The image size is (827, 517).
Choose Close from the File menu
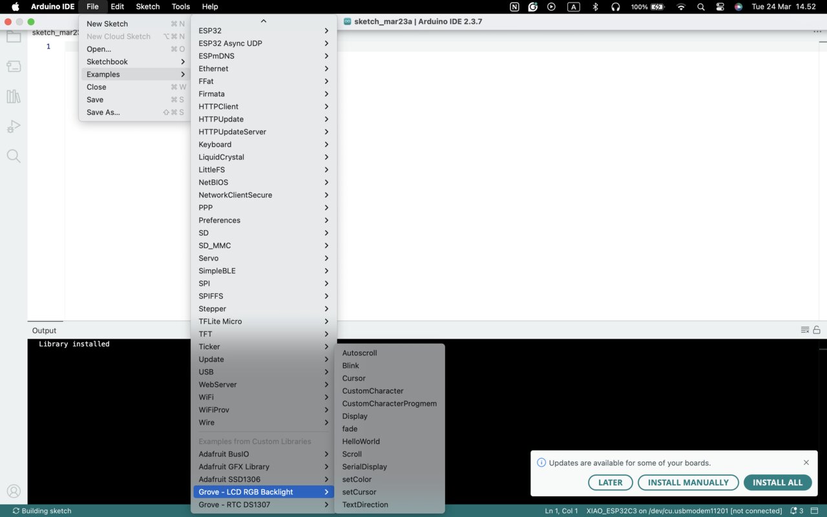tap(135, 87)
